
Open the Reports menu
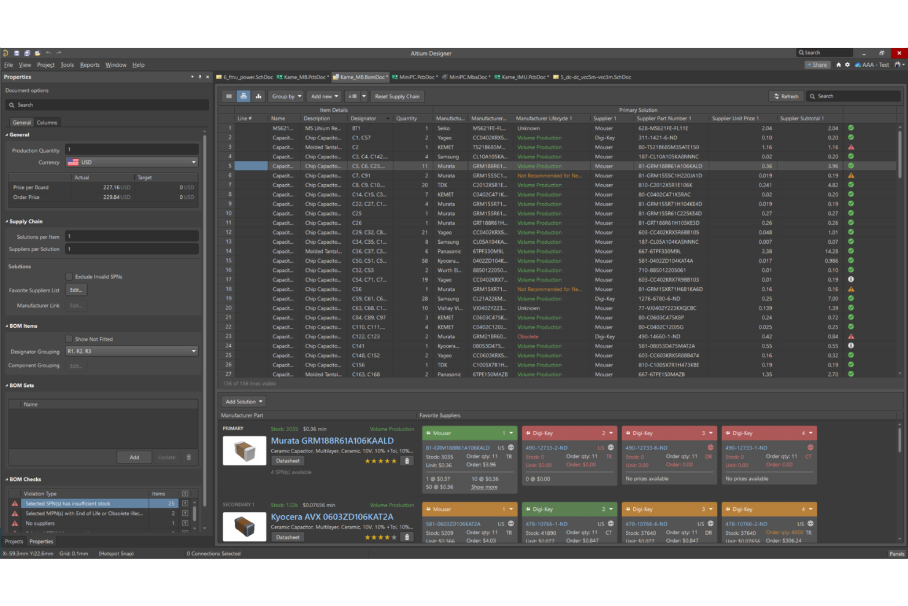pyautogui.click(x=90, y=64)
